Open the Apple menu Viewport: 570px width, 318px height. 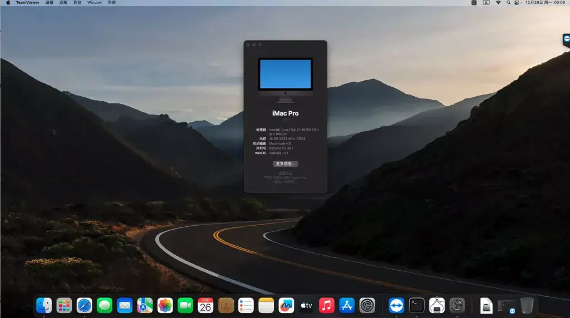point(8,3)
